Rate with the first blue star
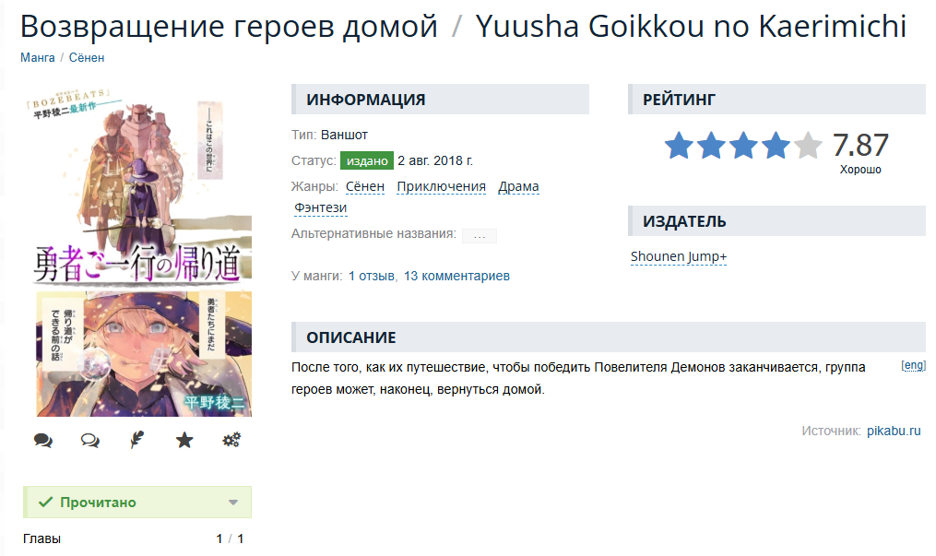Viewport: 936px width, 556px height. click(679, 146)
